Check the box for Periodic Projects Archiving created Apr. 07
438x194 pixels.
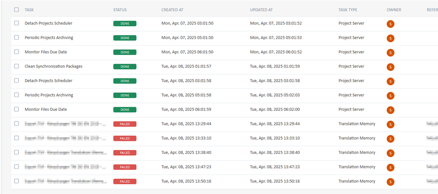click(x=16, y=37)
